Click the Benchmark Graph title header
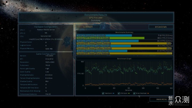 [124, 58]
